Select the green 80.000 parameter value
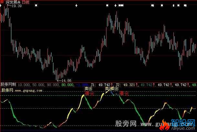The width and height of the screenshot is (197, 132). pos(68,85)
